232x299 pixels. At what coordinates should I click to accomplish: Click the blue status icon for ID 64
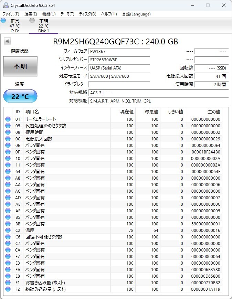coord(8,171)
